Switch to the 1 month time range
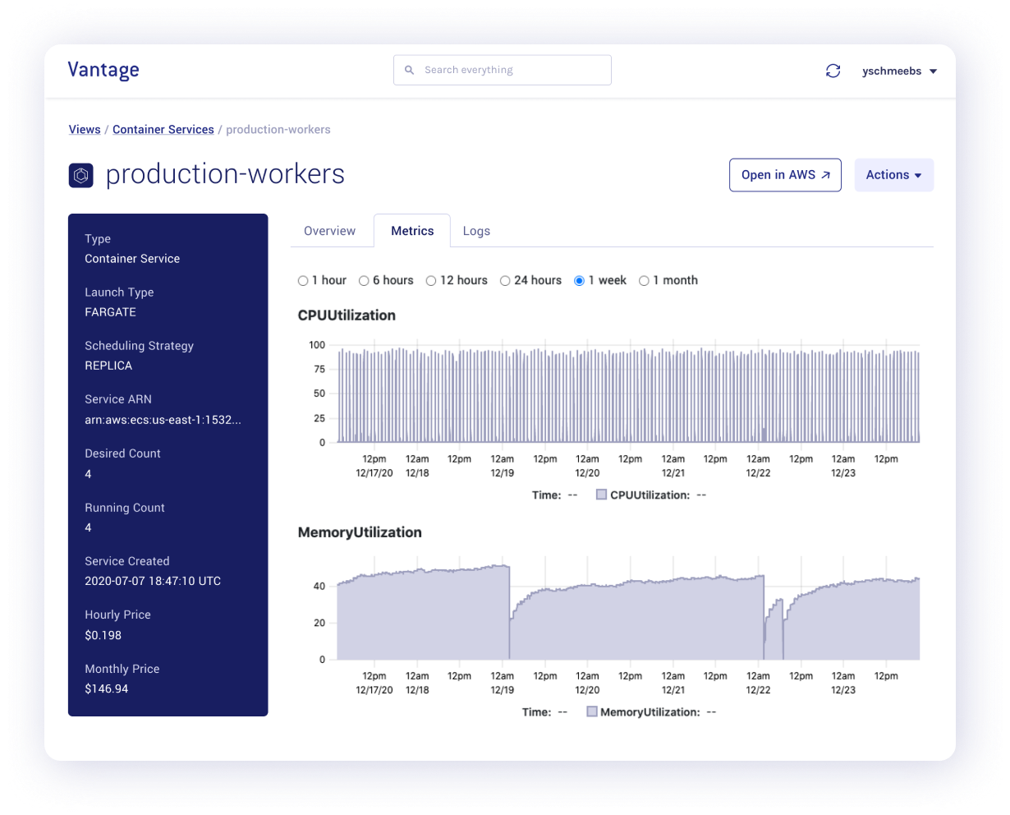This screenshot has height=815, width=1010. [x=645, y=280]
